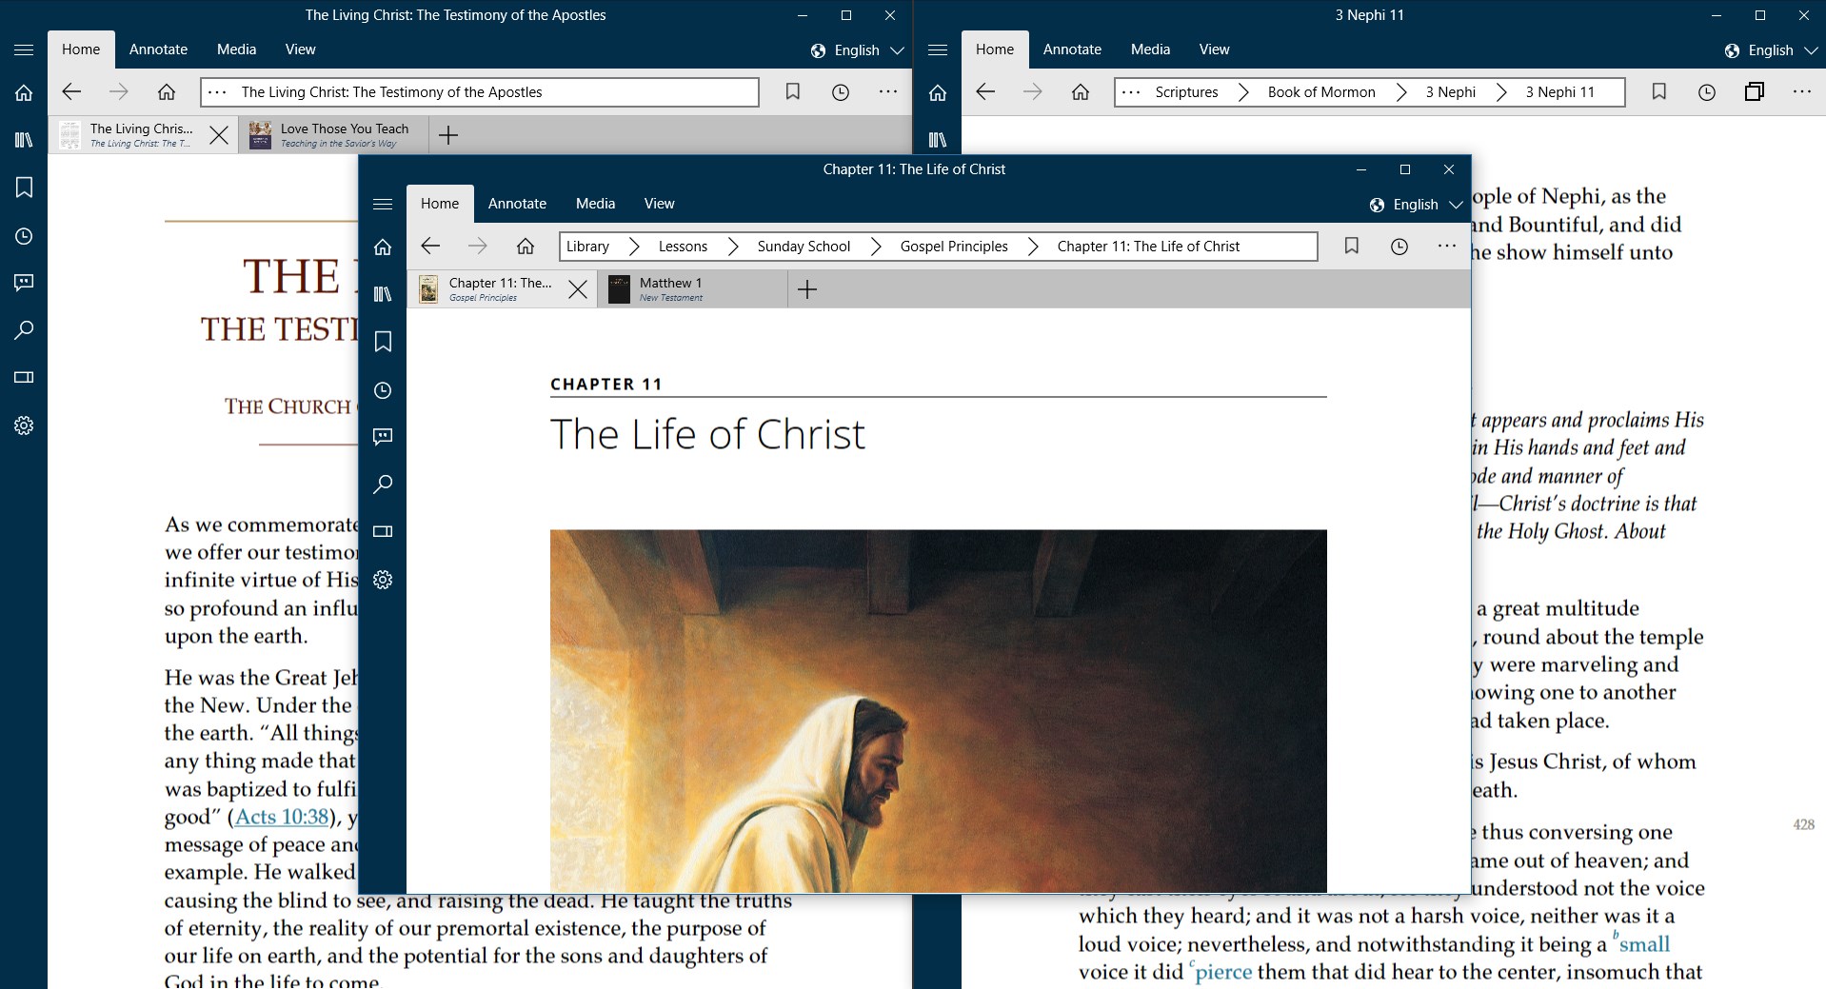The height and width of the screenshot is (989, 1826).
Task: Go back in Living Christ window toolbar
Action: [71, 92]
